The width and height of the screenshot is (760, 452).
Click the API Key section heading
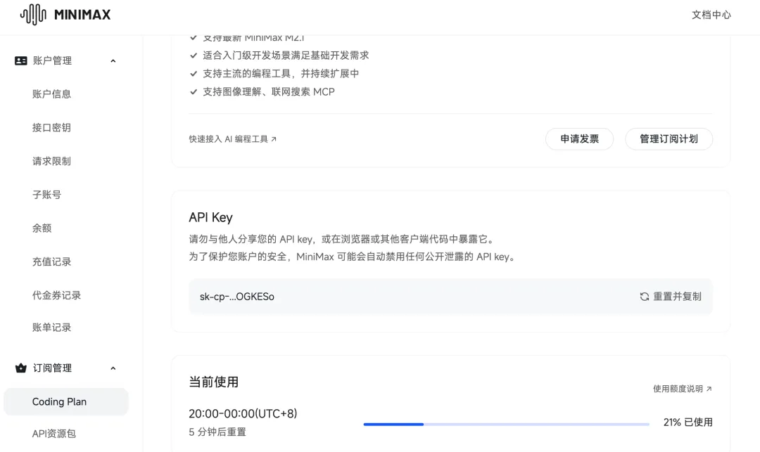pos(211,217)
